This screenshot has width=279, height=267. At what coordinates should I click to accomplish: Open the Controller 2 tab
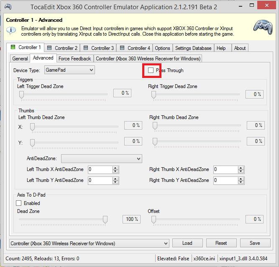pos(62,48)
